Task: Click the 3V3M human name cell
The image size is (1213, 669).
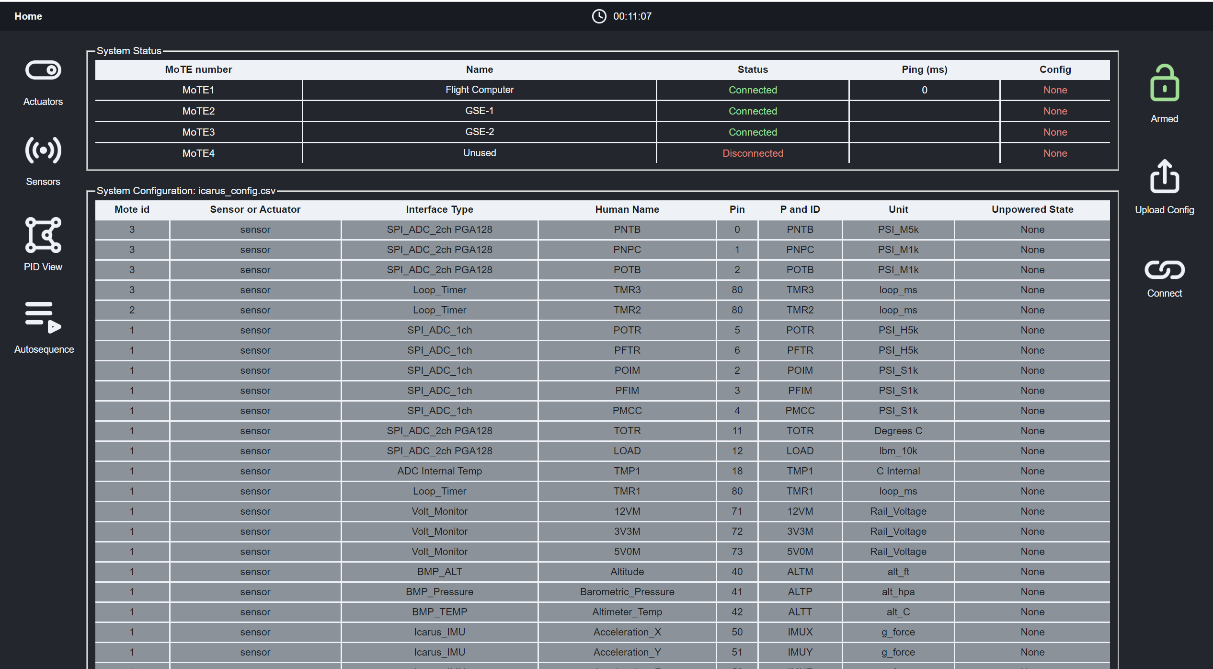Action: coord(627,531)
